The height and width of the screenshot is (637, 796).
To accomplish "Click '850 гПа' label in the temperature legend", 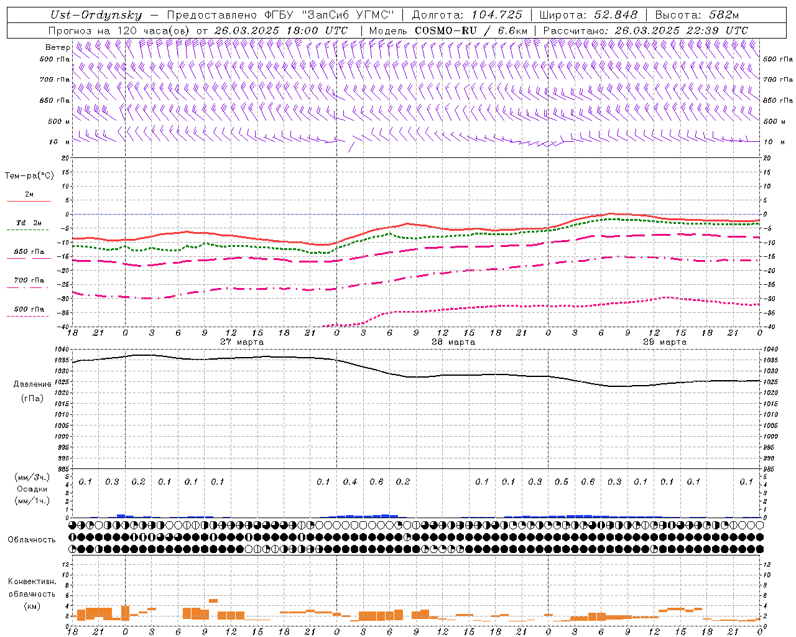I will pyautogui.click(x=29, y=252).
